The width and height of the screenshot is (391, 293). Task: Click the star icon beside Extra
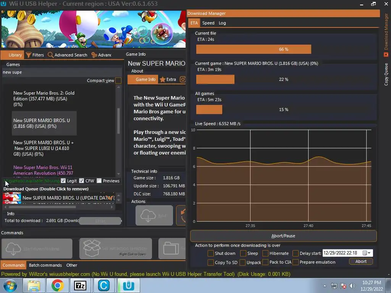[x=163, y=79]
